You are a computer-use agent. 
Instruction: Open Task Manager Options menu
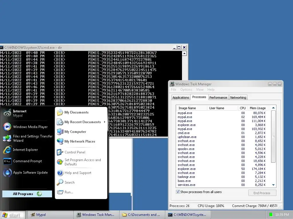tap(186, 90)
